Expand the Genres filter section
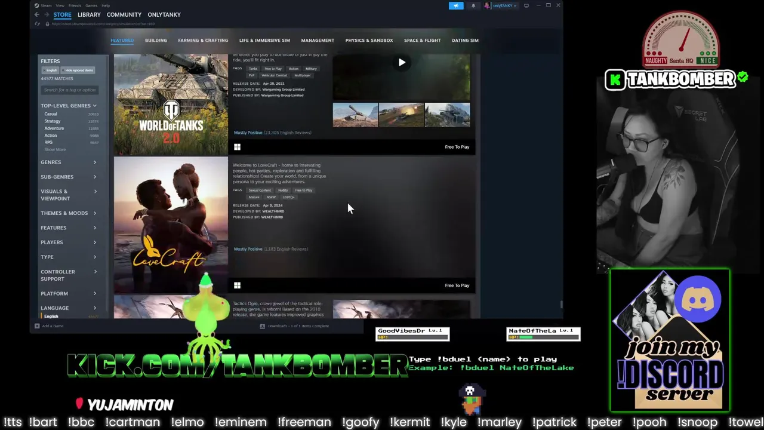Image resolution: width=764 pixels, height=430 pixels. tap(69, 162)
